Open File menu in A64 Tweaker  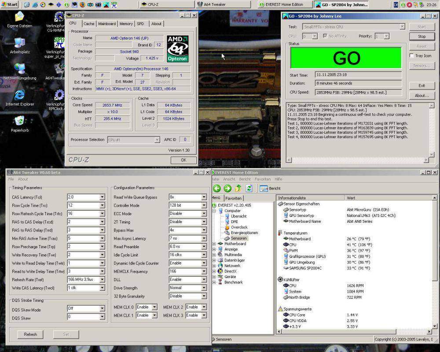[x=11, y=179]
